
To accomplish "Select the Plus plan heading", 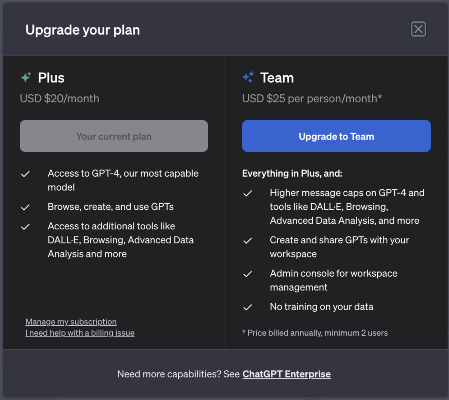I will coord(51,78).
